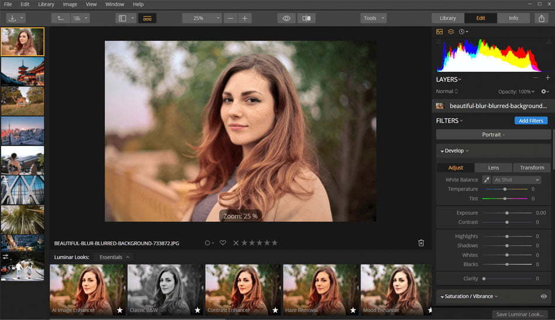
Task: Adjust the Exposure slider
Action: click(507, 213)
